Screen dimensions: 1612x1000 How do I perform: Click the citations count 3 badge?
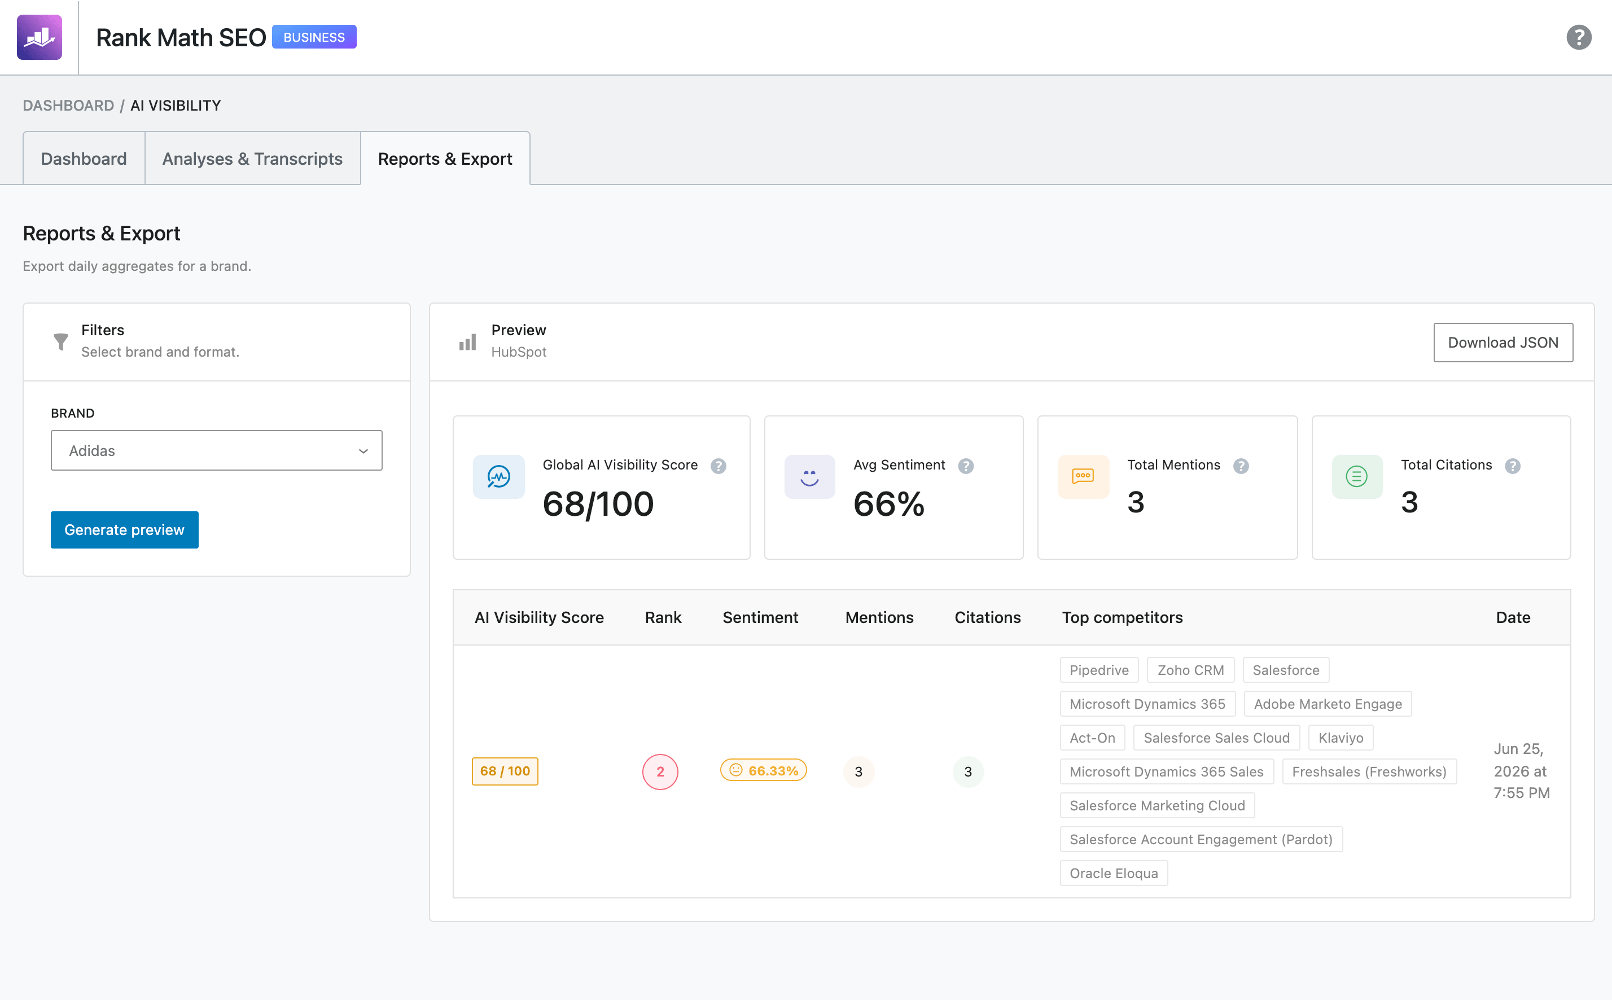point(968,772)
